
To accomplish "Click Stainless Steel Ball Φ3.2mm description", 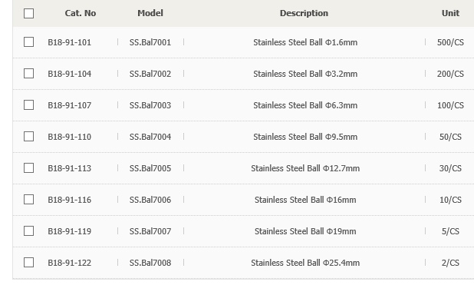I will point(305,74).
